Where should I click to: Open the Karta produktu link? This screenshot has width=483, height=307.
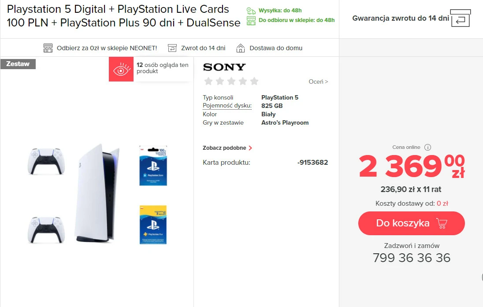[x=226, y=163]
